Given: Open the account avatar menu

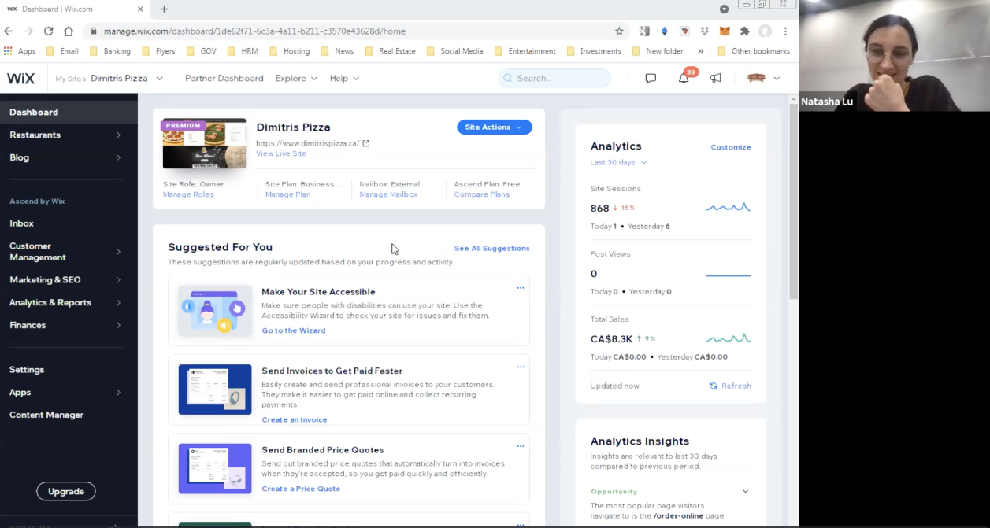Looking at the screenshot, I should (x=763, y=78).
